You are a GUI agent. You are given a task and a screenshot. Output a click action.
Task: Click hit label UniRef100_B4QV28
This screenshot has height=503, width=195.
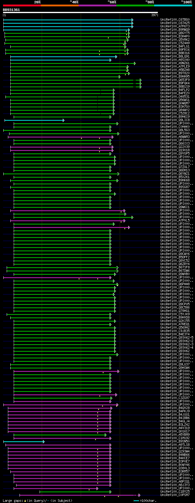pyautogui.click(x=175, y=408)
